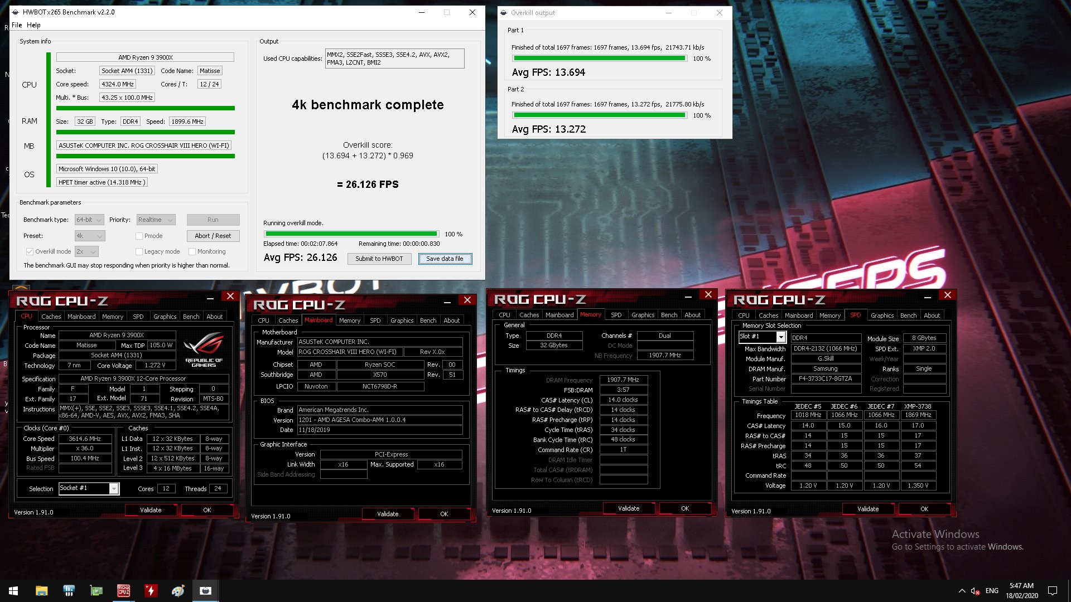Toggle the Overkill mode checkbox
Image resolution: width=1071 pixels, height=602 pixels.
(30, 251)
